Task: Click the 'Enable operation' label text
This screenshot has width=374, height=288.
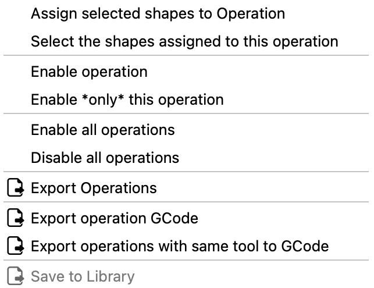Action: click(89, 72)
